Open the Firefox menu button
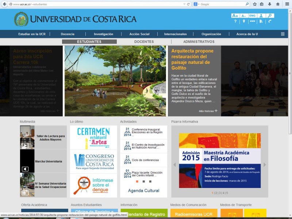292x219 pixels. (x=287, y=4)
